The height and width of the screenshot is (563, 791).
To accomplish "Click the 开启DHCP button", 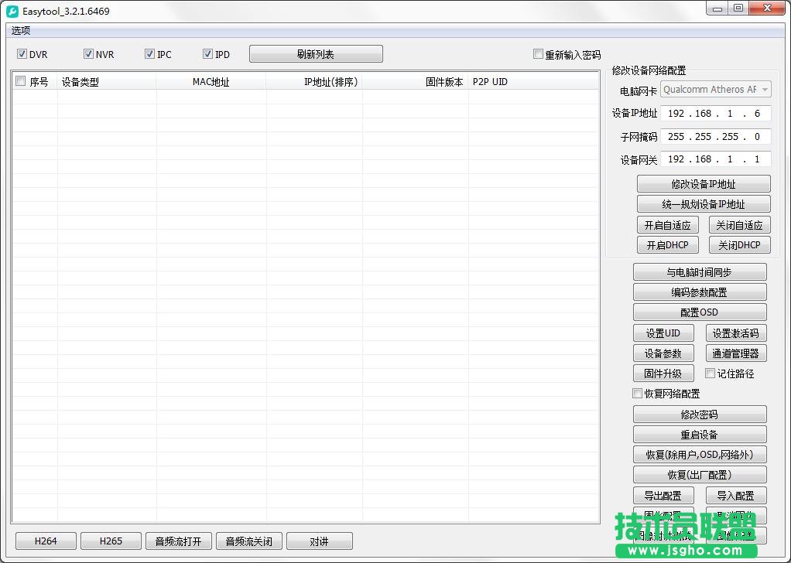I will pyautogui.click(x=667, y=245).
